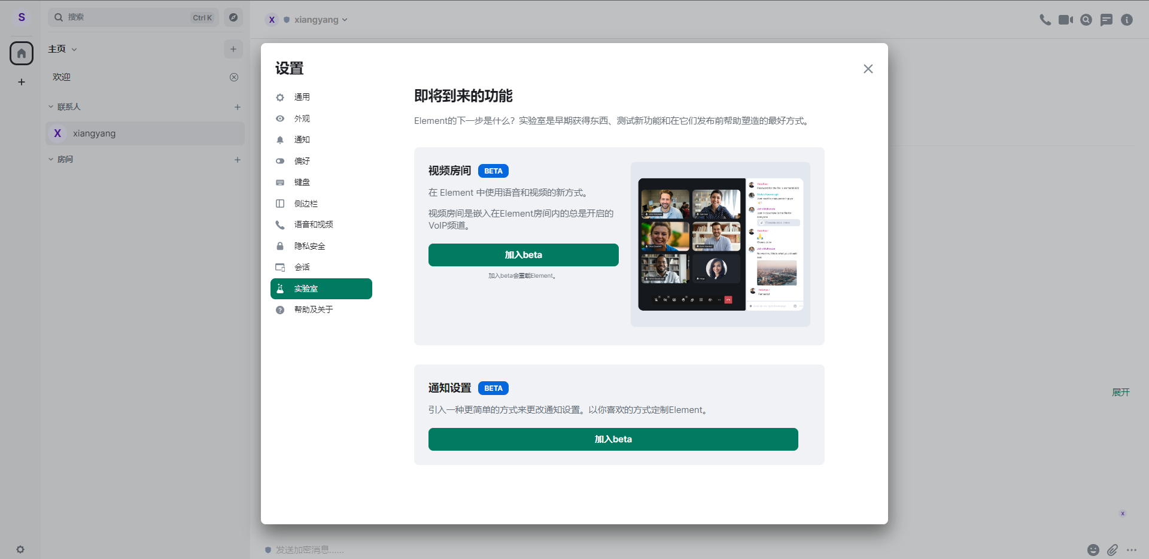This screenshot has height=559, width=1149.
Task: Open the 帮助及关于 help and about tab
Action: 321,309
